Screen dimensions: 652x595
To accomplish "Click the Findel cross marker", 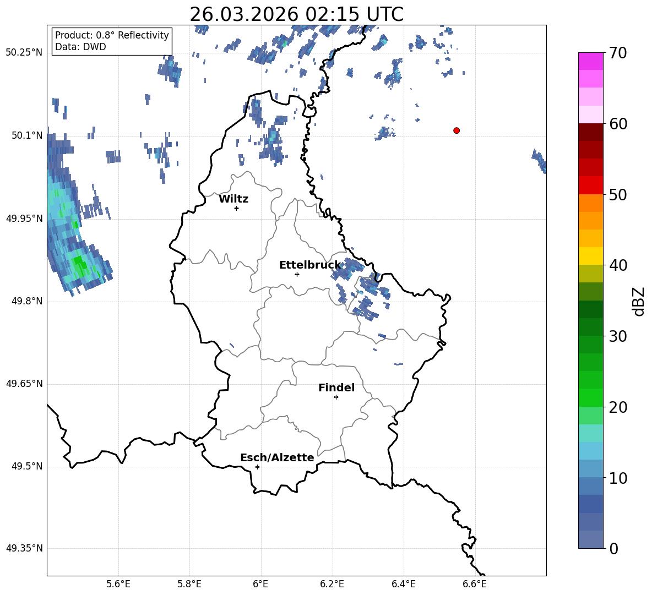I will [x=336, y=397].
